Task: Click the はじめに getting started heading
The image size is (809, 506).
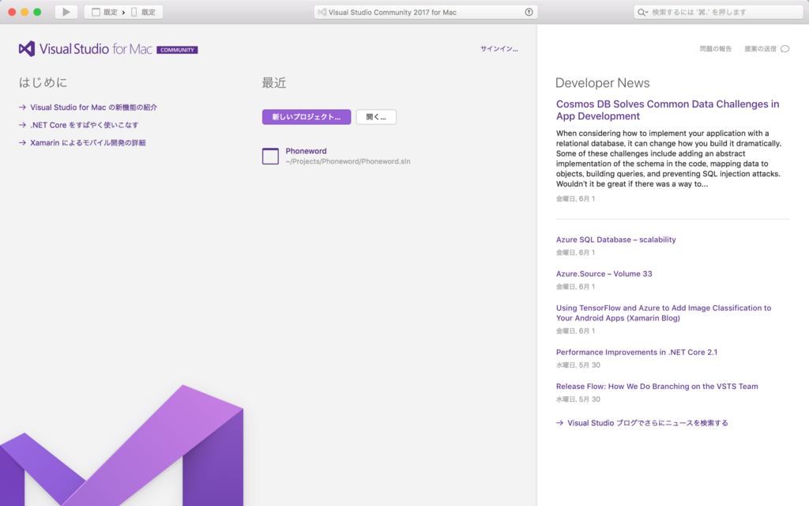Action: [x=43, y=82]
